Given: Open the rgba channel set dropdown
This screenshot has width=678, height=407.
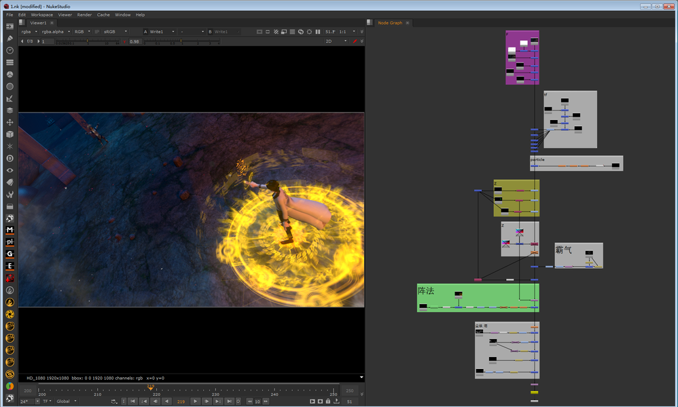Looking at the screenshot, I should 29,31.
